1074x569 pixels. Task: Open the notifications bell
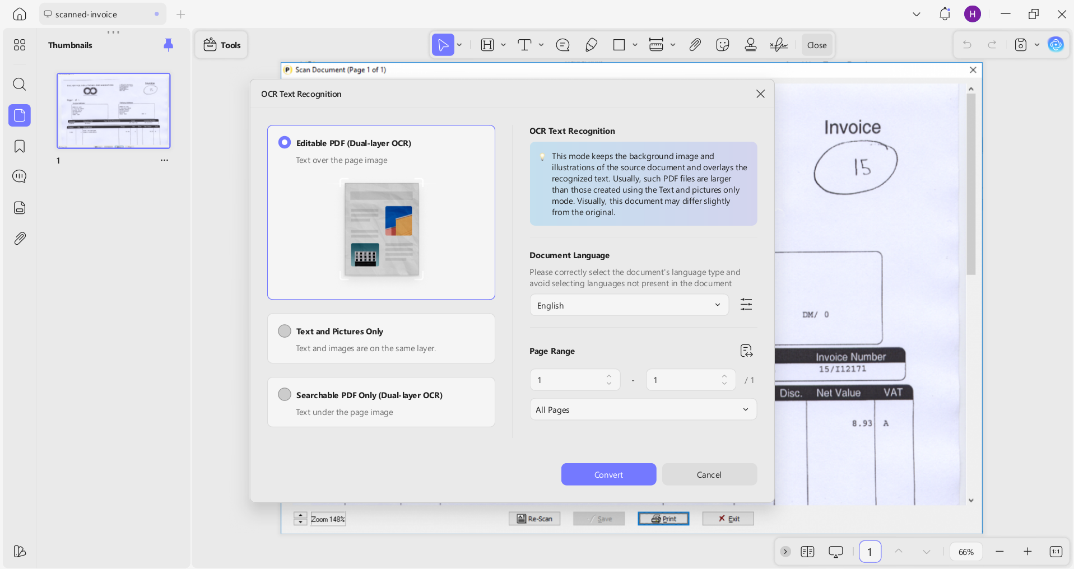click(x=945, y=14)
